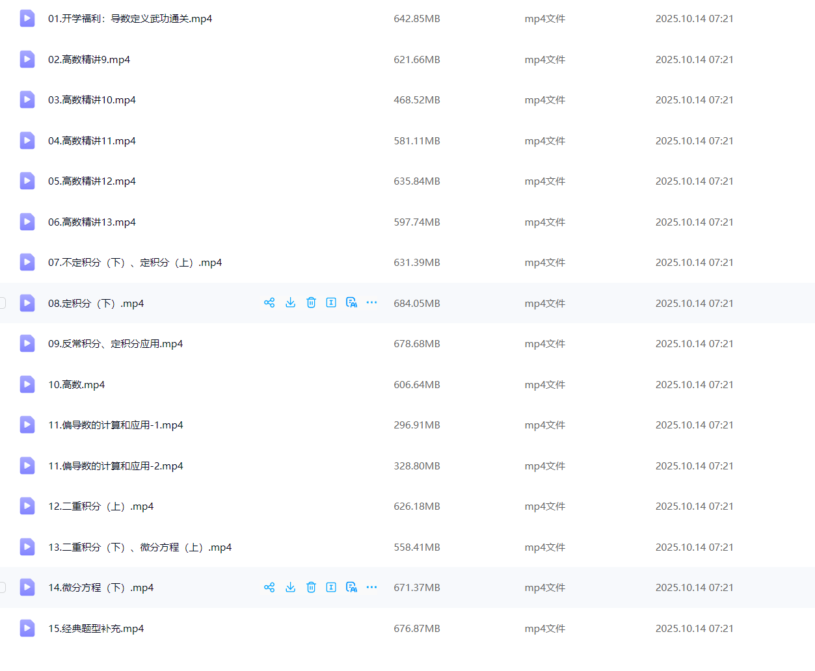This screenshot has height=671, width=815.
Task: Open the file 09.反常积分、定积分应用.mp4
Action: click(x=115, y=344)
